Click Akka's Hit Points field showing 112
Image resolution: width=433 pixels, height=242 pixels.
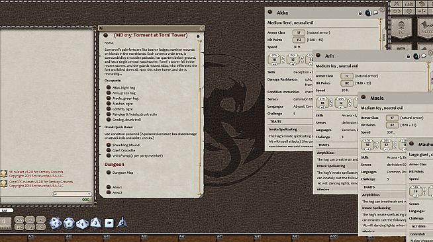(299, 40)
